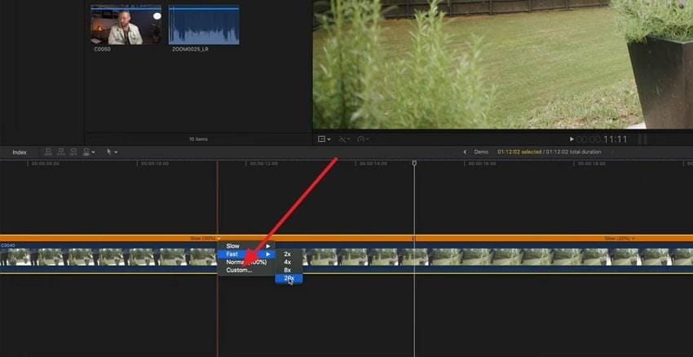Open the Slow speed submenu
693x357 pixels.
(246, 245)
